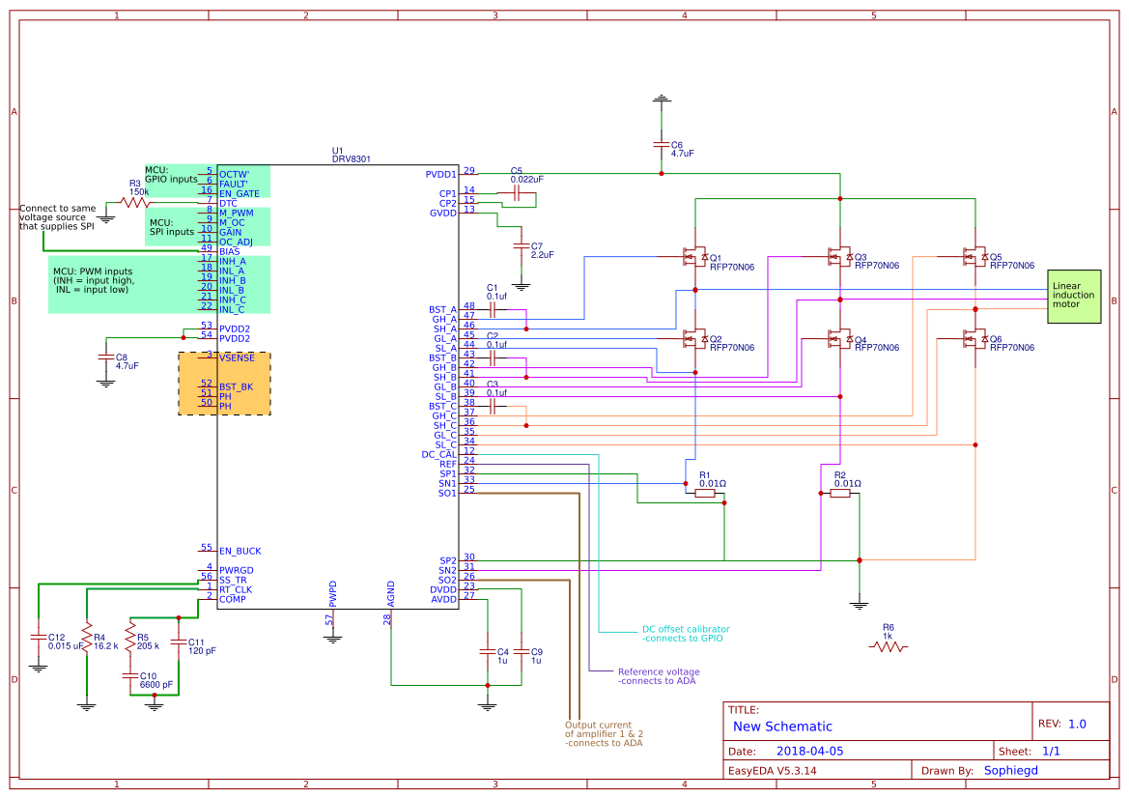Select MOSFET Q6 RFP70N06 symbol
The width and height of the screenshot is (1129, 799).
pyautogui.click(x=975, y=338)
